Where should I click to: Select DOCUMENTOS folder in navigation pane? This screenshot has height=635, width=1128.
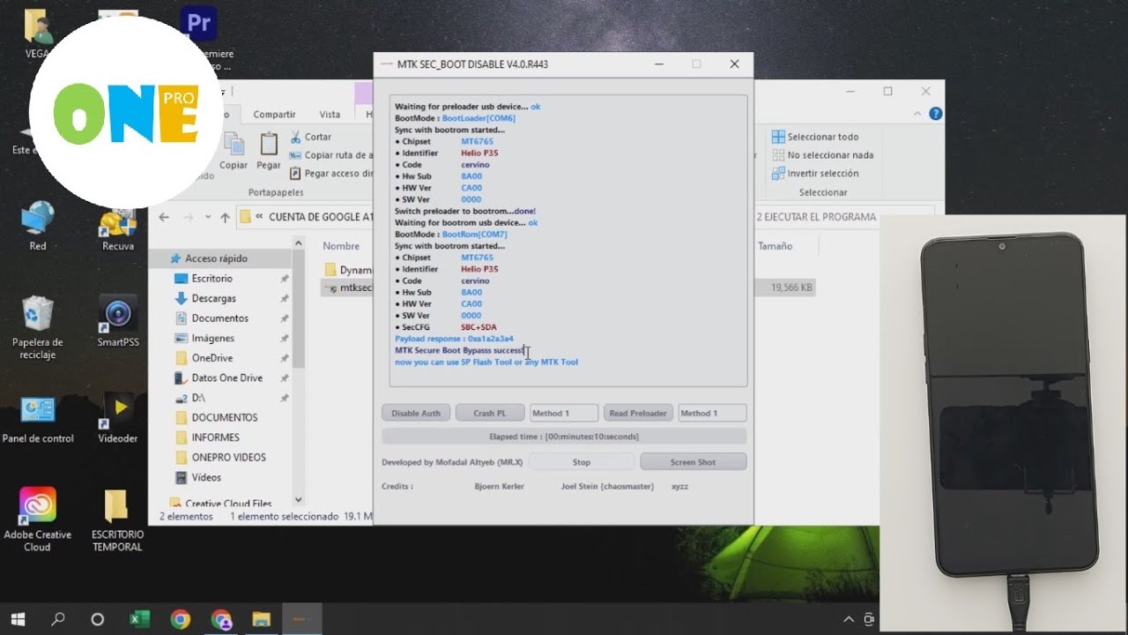[225, 418]
